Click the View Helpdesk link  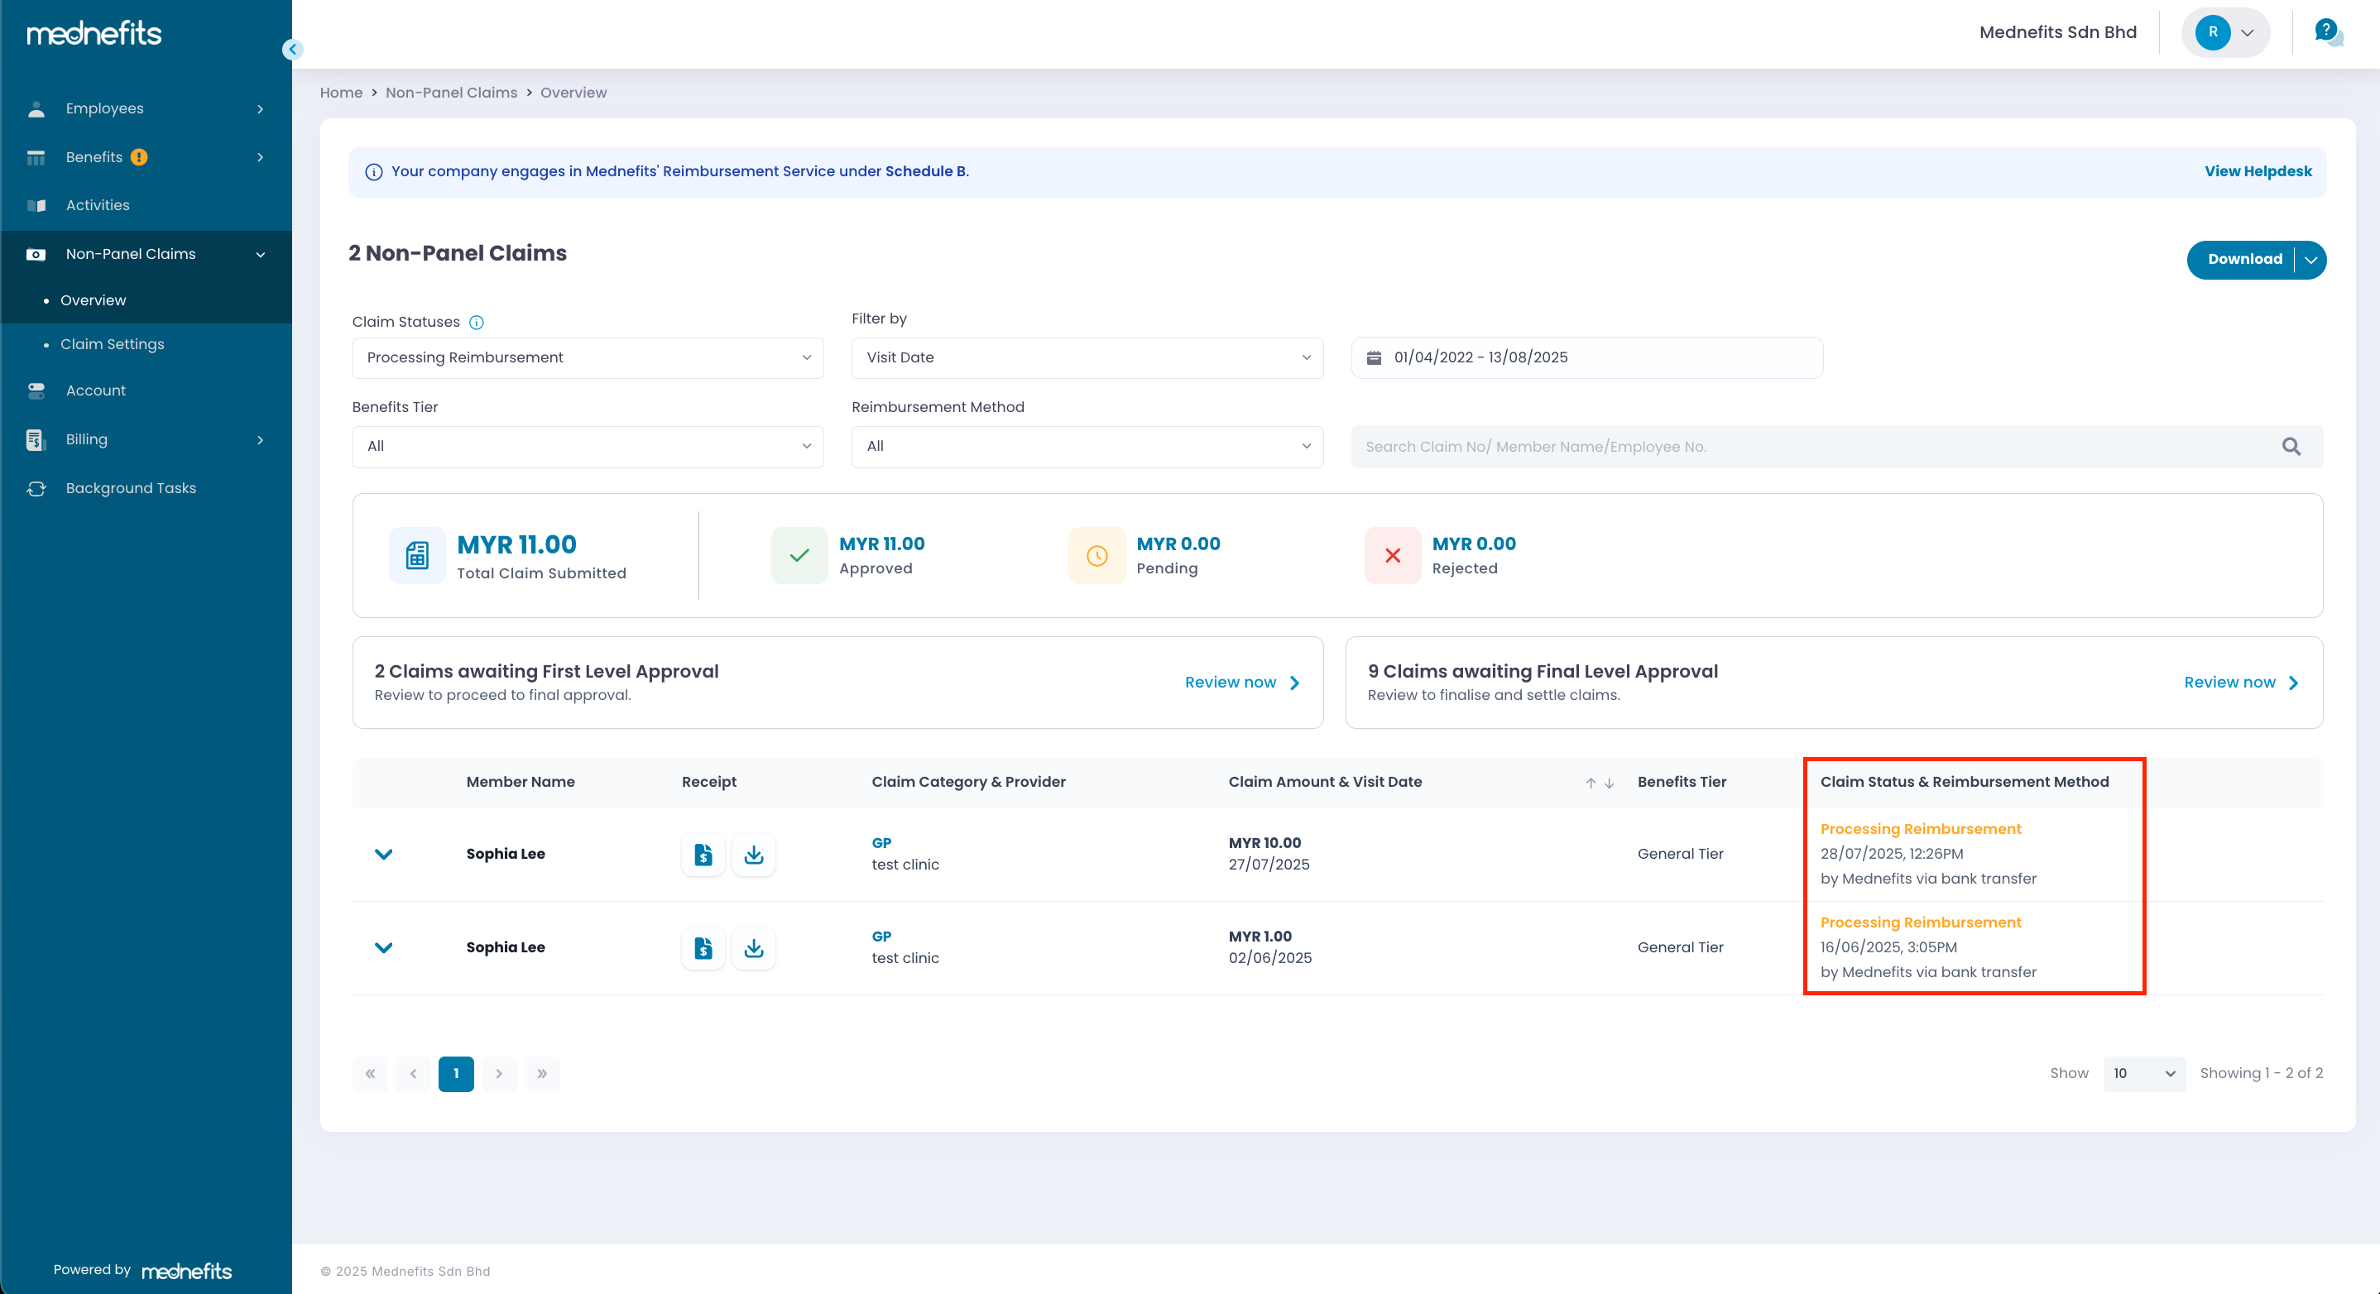(2258, 171)
